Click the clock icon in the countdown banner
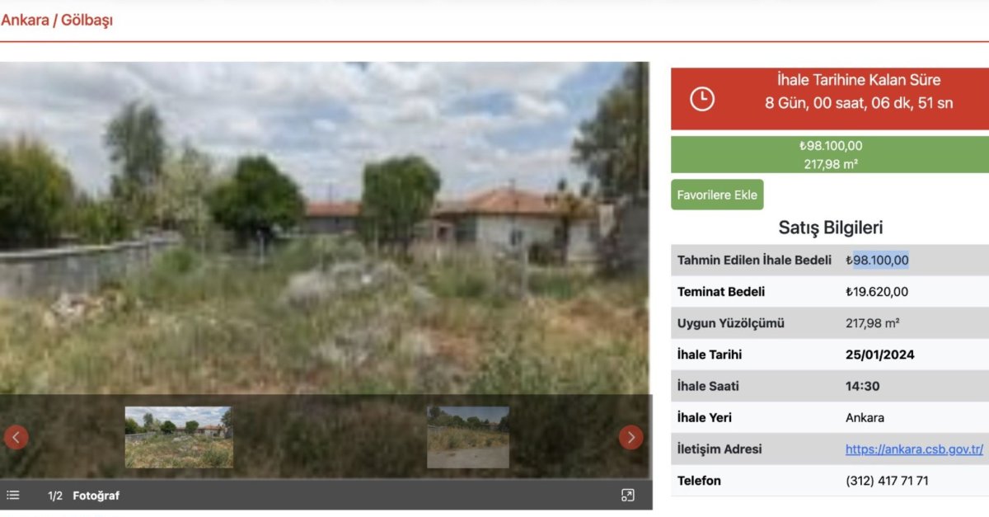The height and width of the screenshot is (517, 989). click(x=702, y=99)
